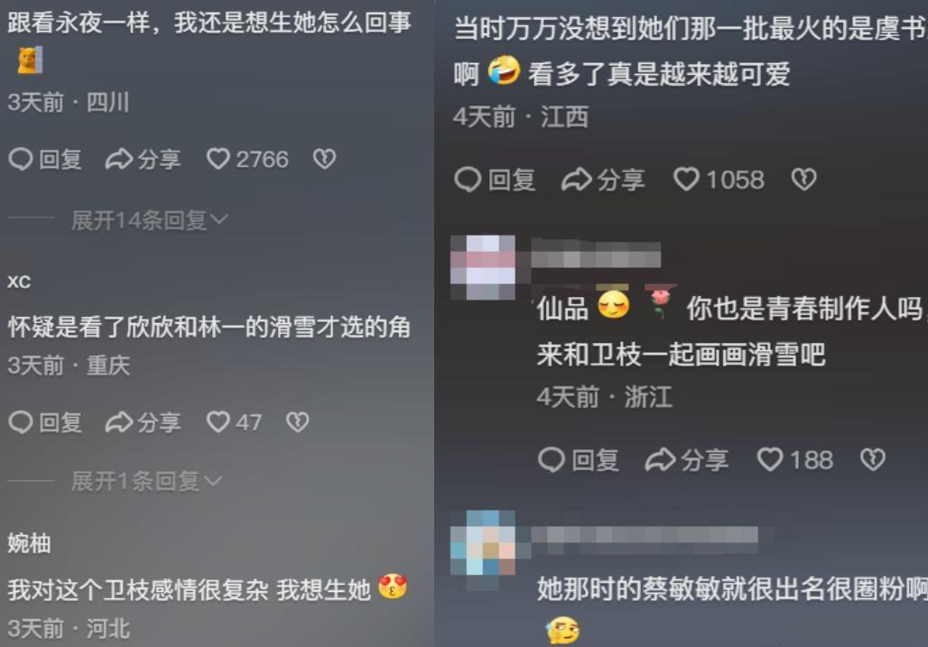Dislike the Sichuan comment via broken heart
This screenshot has width=928, height=647.
324,159
